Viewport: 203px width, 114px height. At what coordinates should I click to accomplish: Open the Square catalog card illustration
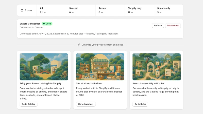44,67
